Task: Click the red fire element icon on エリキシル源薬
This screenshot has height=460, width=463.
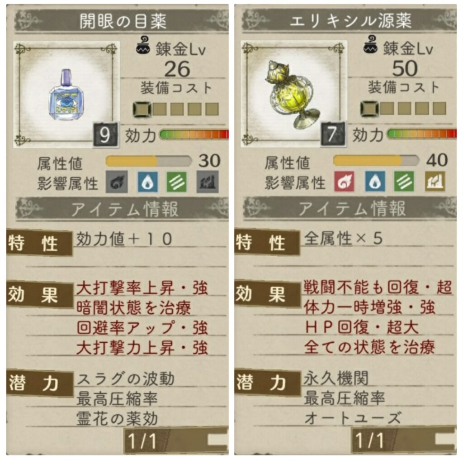Action: click(x=344, y=181)
